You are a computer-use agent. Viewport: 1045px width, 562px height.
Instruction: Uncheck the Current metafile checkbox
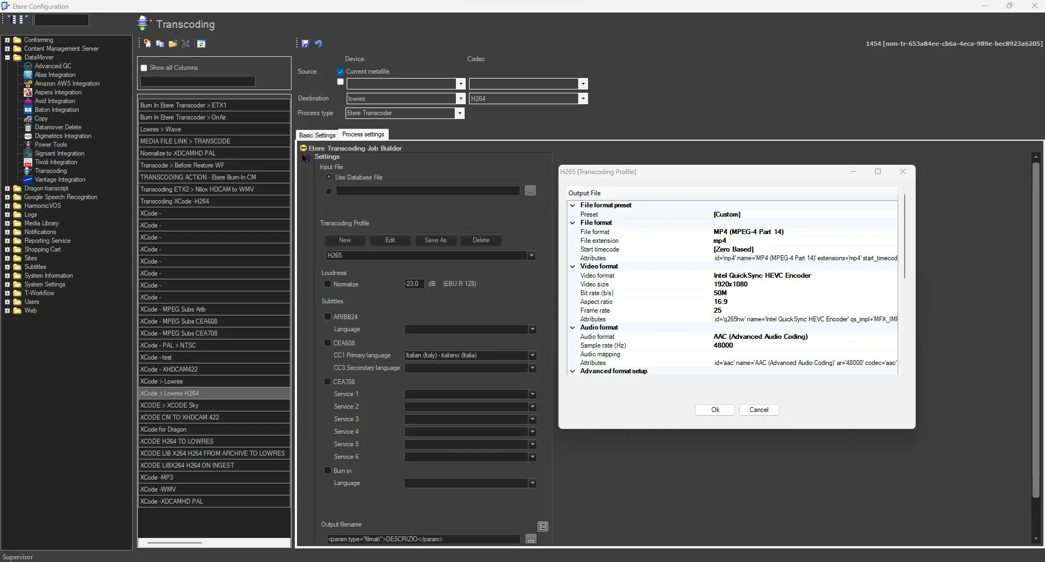[340, 71]
